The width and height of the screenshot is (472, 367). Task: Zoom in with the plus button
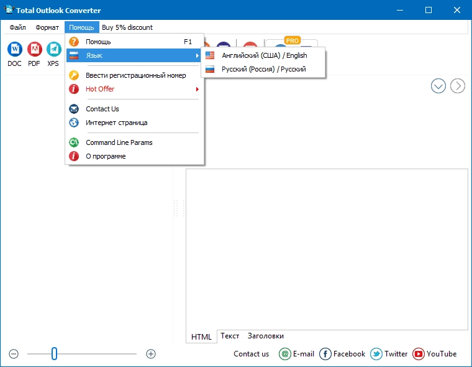click(x=151, y=354)
